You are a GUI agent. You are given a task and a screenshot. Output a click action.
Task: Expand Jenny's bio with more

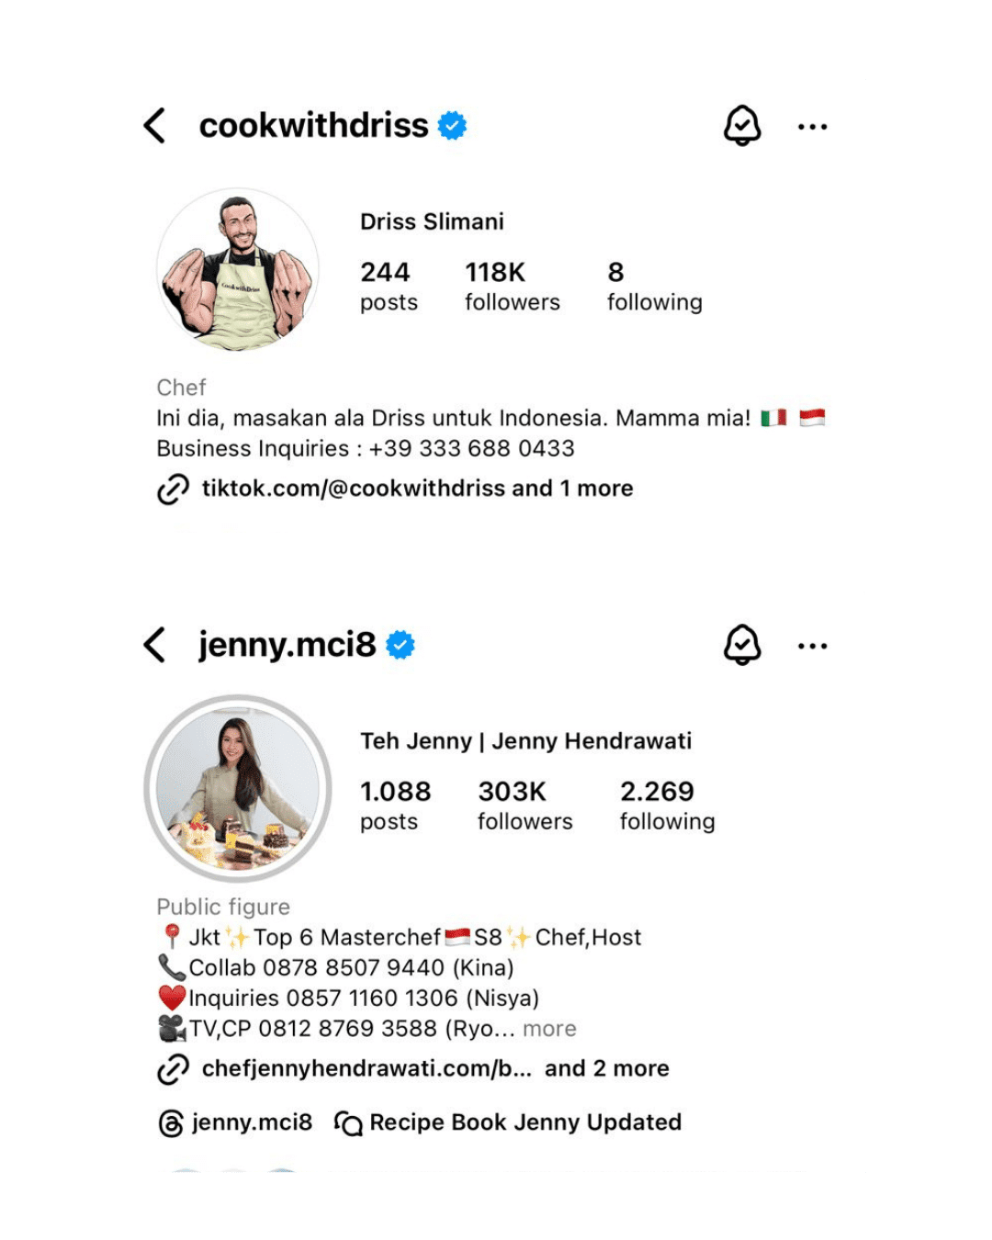pyautogui.click(x=549, y=1029)
